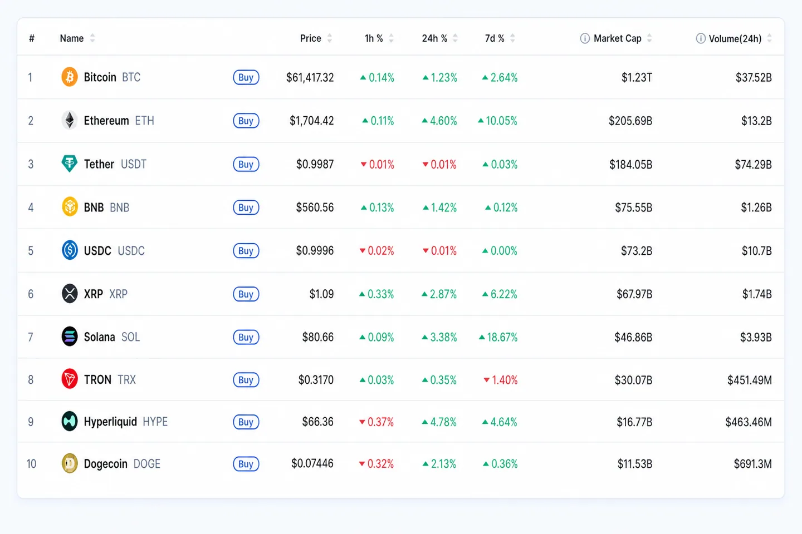Click the Buy button for Solana
Image resolution: width=802 pixels, height=534 pixels.
(x=246, y=337)
